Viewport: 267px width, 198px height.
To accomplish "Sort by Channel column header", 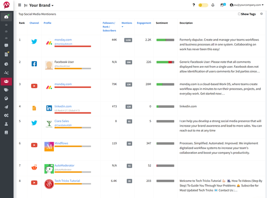I will 34,23.
